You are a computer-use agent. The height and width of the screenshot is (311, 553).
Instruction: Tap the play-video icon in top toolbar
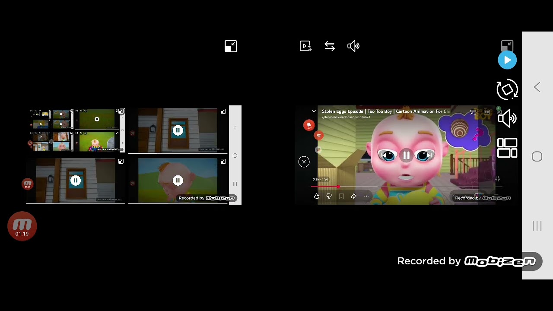pyautogui.click(x=305, y=46)
